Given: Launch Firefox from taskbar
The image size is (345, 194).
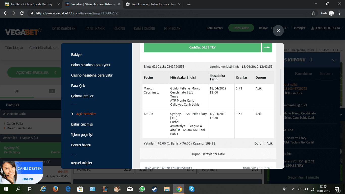Looking at the screenshot, I should [56, 189].
